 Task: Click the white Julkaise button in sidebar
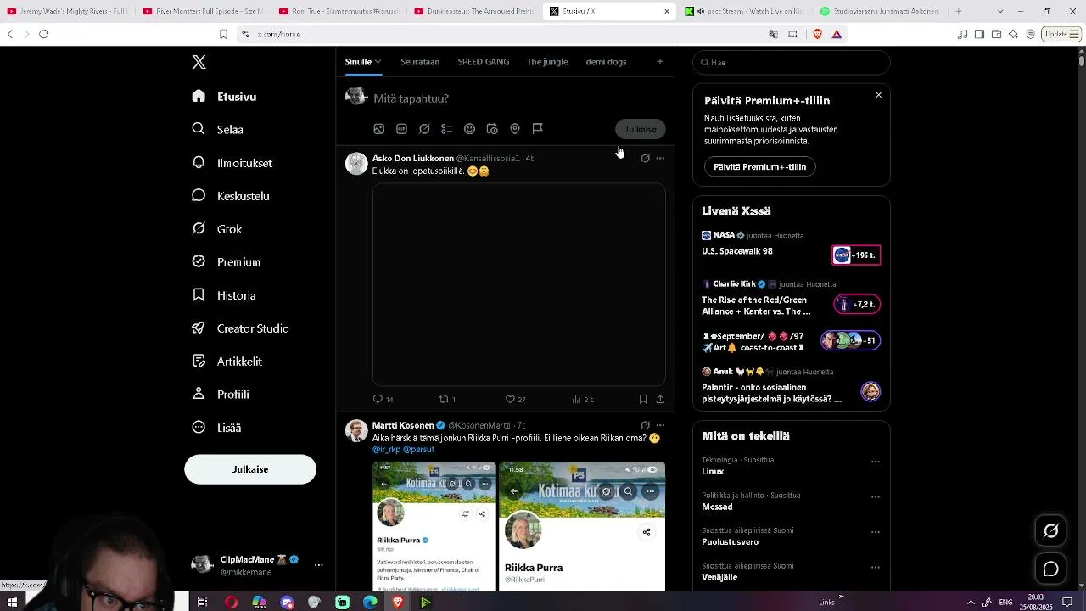(250, 469)
